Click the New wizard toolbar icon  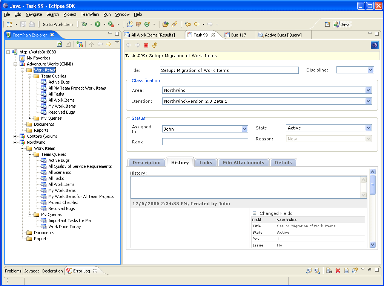pyautogui.click(x=9, y=24)
